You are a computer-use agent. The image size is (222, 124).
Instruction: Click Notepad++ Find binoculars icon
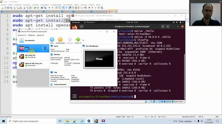[x=42, y=8]
